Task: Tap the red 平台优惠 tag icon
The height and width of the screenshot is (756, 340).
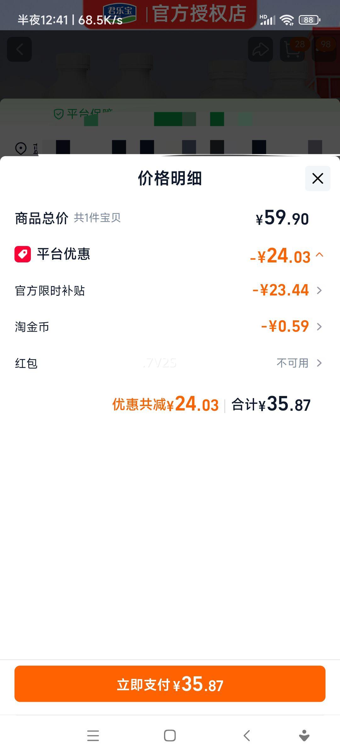Action: click(23, 254)
